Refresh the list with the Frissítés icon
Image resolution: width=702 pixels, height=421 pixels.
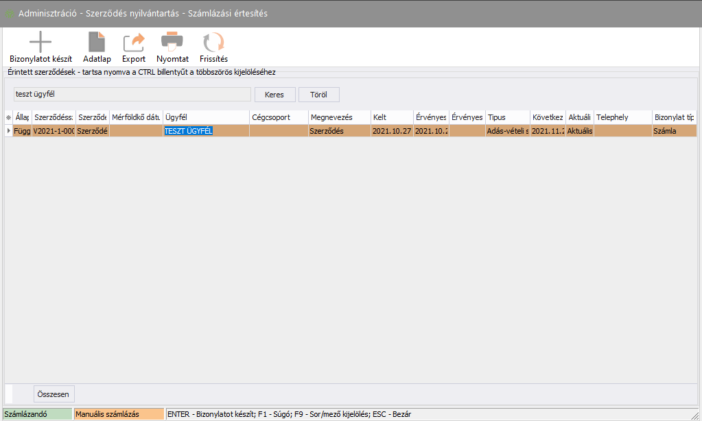pyautogui.click(x=213, y=43)
